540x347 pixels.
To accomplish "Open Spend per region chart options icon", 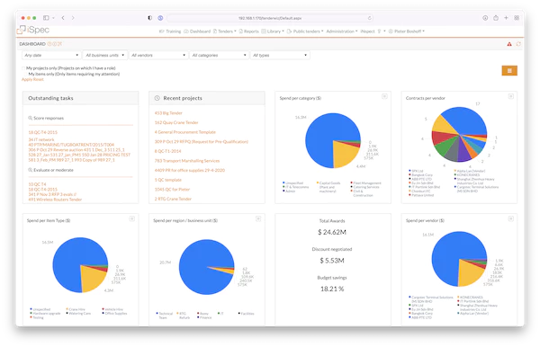I will pyautogui.click(x=258, y=218).
